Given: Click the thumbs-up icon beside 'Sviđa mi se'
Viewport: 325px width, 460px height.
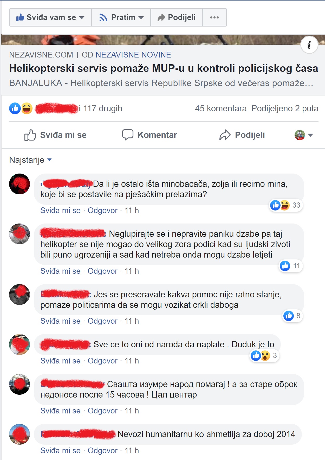Looking at the screenshot, I should point(30,135).
